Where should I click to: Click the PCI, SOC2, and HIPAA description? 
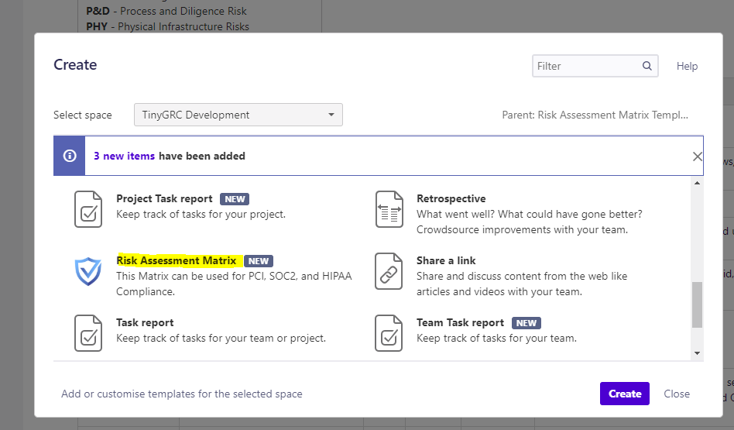[x=234, y=284]
